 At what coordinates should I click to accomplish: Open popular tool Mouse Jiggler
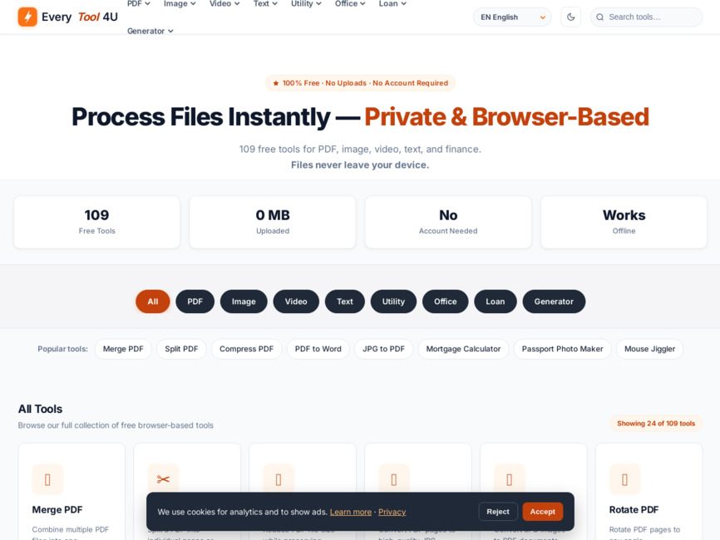coord(649,349)
